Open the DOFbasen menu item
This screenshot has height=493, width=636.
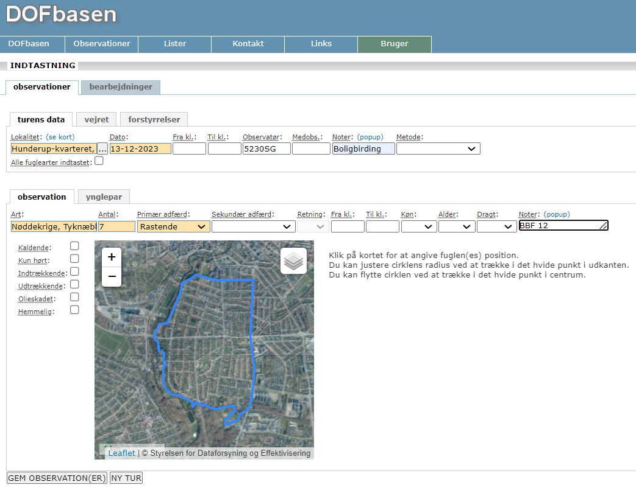point(32,44)
